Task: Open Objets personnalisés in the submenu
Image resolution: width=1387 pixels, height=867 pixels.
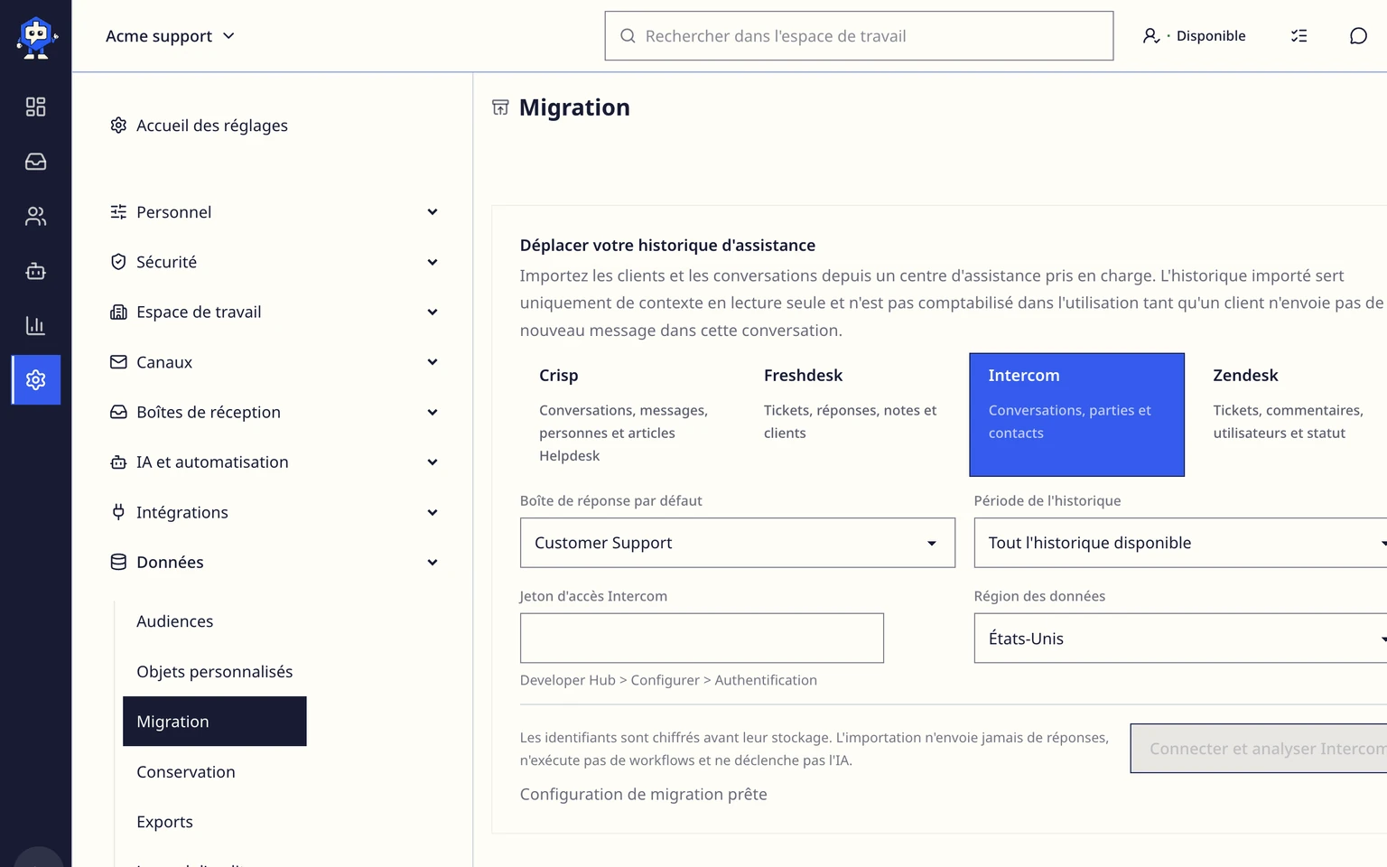Action: pos(215,672)
